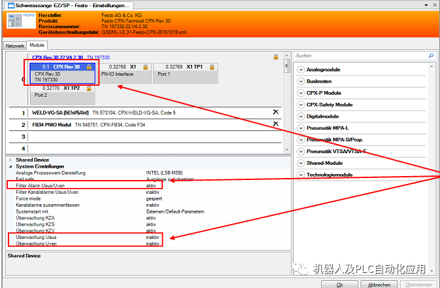Select the 0.32769 X1 TP1 Port 1 submodule
The height and width of the screenshot is (288, 440).
tap(186, 73)
